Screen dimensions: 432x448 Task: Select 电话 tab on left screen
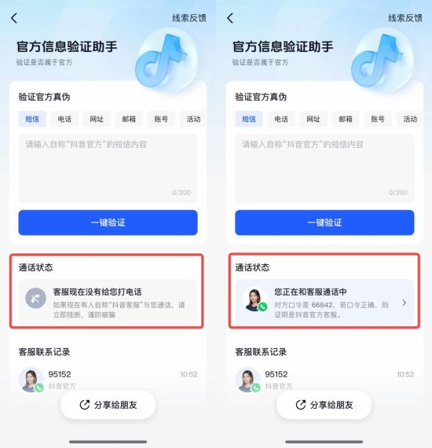pyautogui.click(x=64, y=119)
